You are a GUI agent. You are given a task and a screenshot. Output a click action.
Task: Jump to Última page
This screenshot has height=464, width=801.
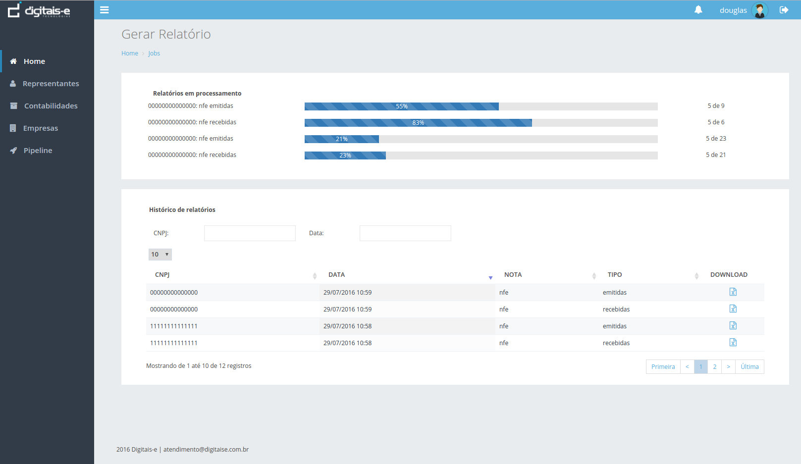point(749,367)
